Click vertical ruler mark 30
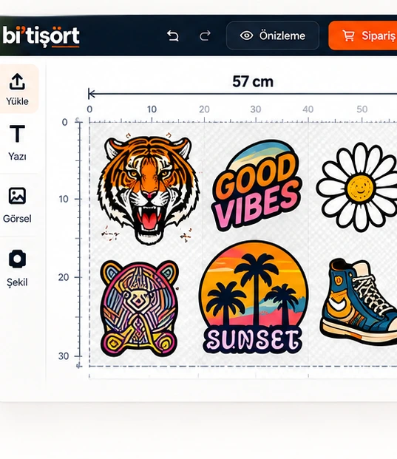Screen dimensions: 397x459 coord(64,356)
